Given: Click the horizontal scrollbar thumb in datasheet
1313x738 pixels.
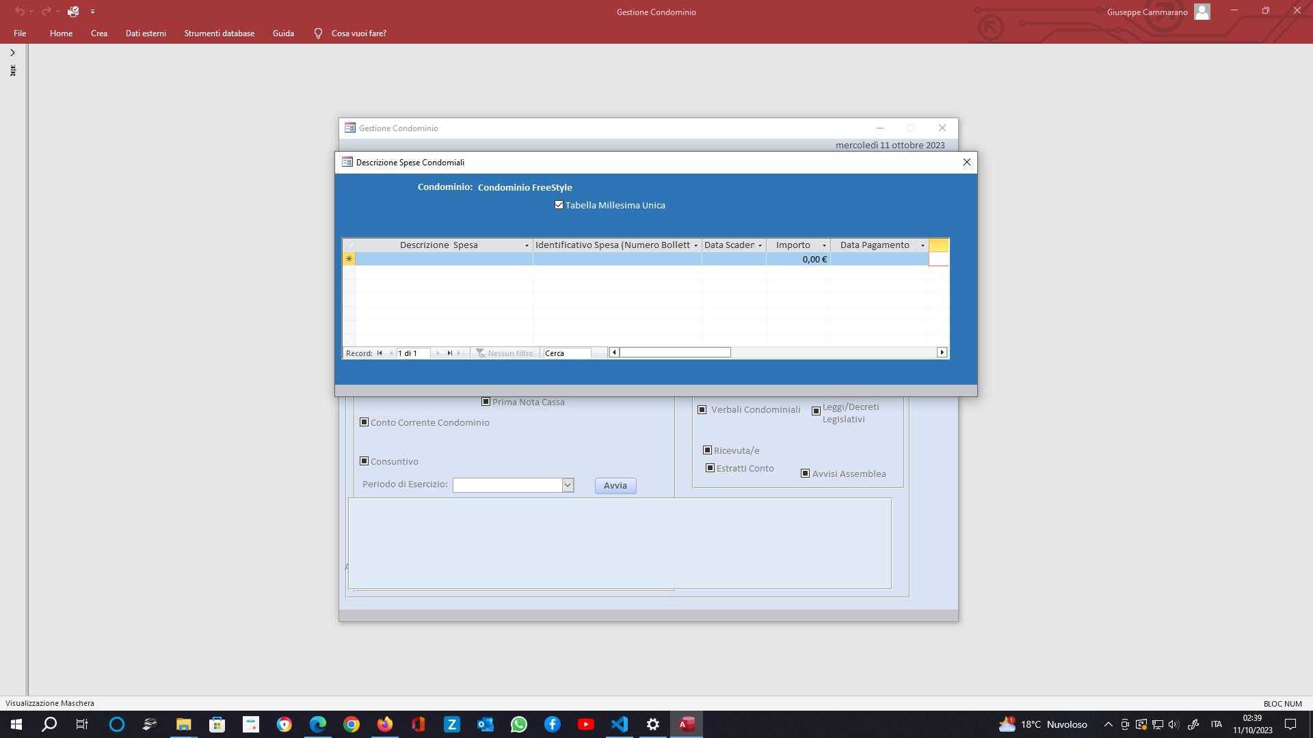Looking at the screenshot, I should point(675,353).
